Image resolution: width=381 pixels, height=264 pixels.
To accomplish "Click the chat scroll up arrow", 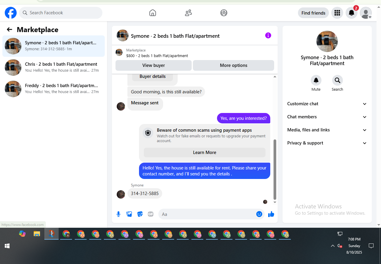I will pyautogui.click(x=275, y=77).
